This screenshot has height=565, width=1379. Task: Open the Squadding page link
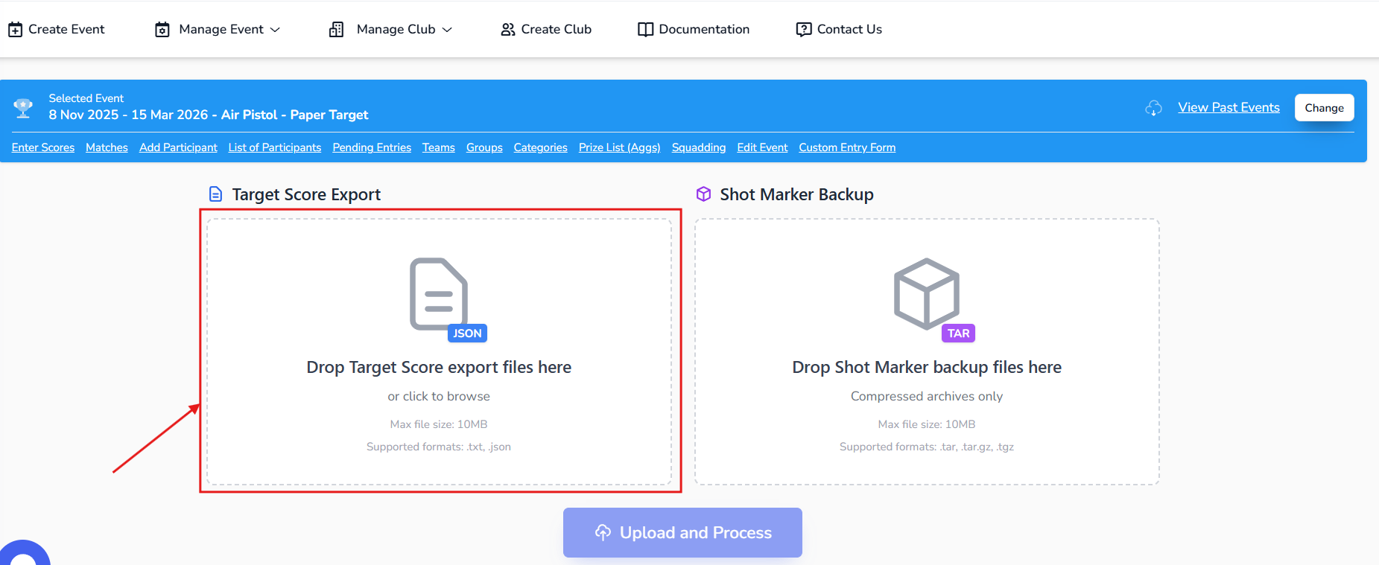[x=698, y=147]
